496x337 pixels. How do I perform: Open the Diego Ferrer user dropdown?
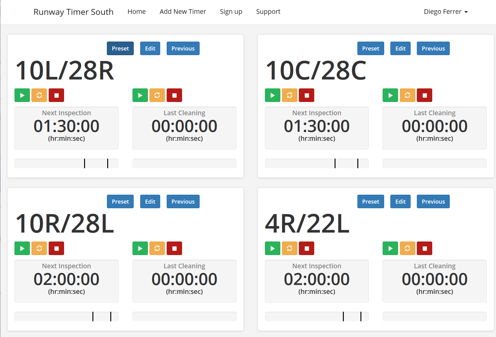tap(445, 12)
